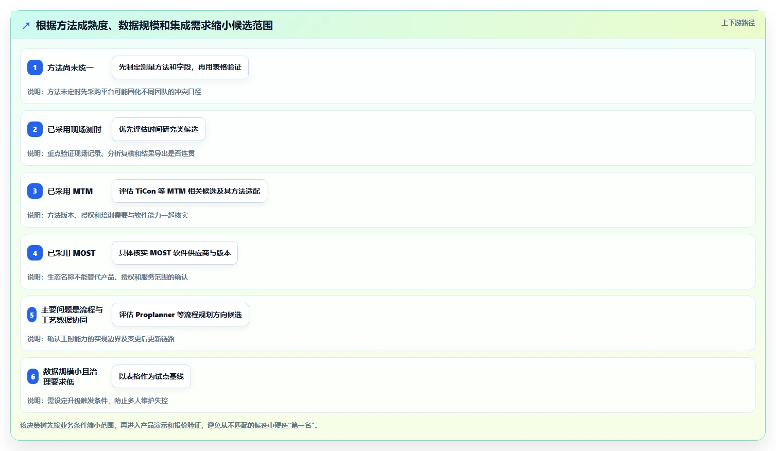Select the 评估 Proplanner 等流程规划方向候选 chip
The width and height of the screenshot is (776, 451).
[x=180, y=315]
